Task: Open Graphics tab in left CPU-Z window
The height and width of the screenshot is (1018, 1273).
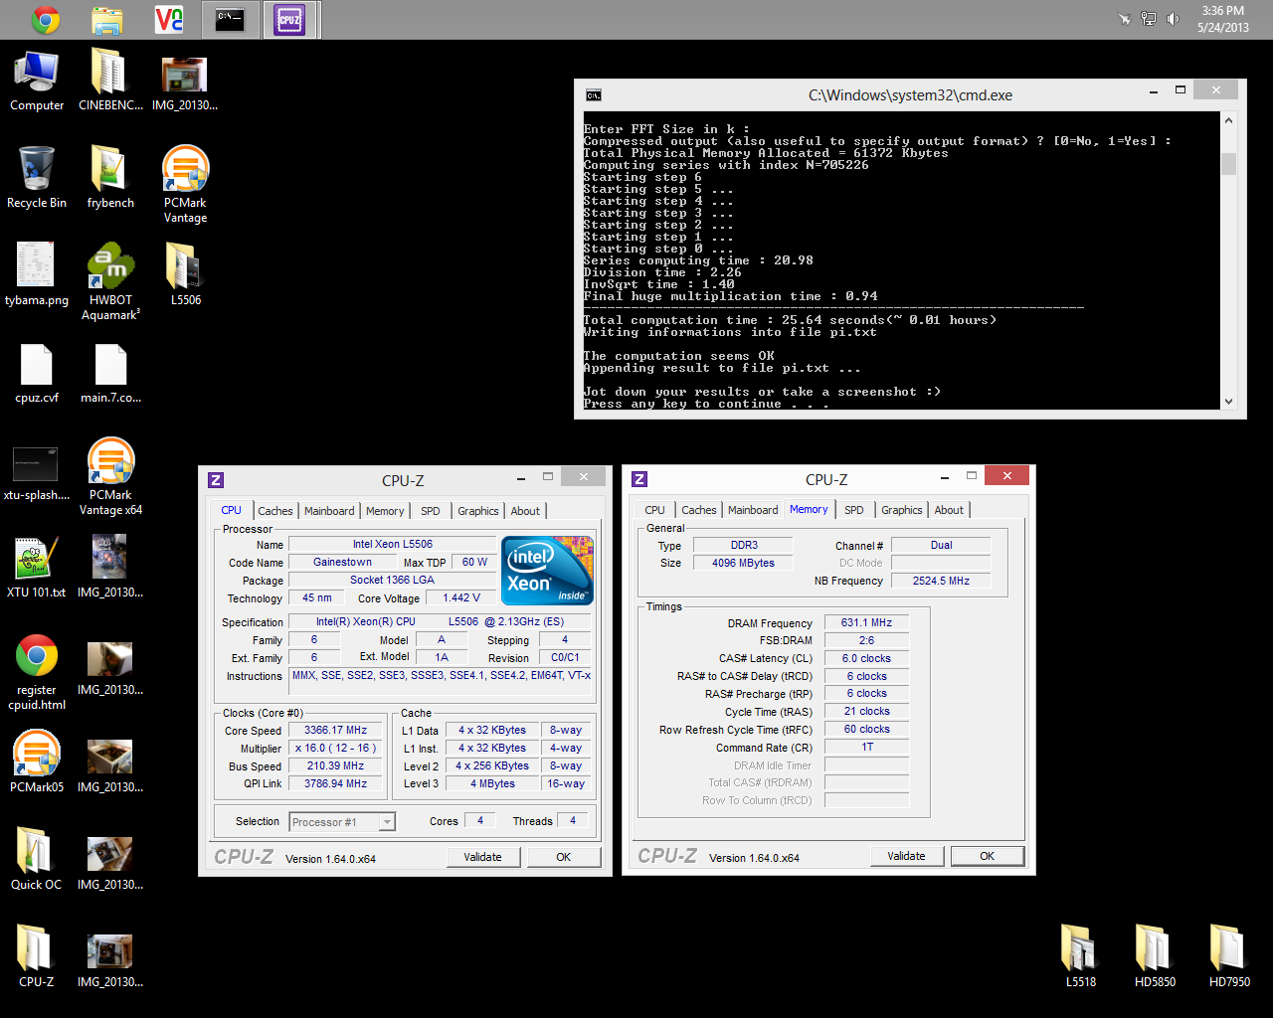Action: tap(478, 511)
